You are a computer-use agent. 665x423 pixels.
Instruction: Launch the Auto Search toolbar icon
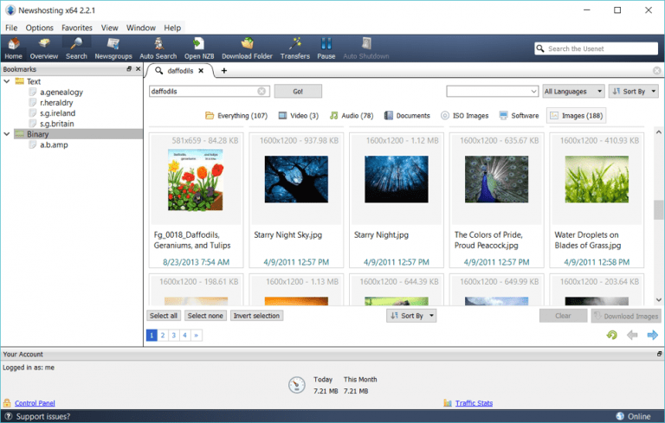[x=158, y=48]
